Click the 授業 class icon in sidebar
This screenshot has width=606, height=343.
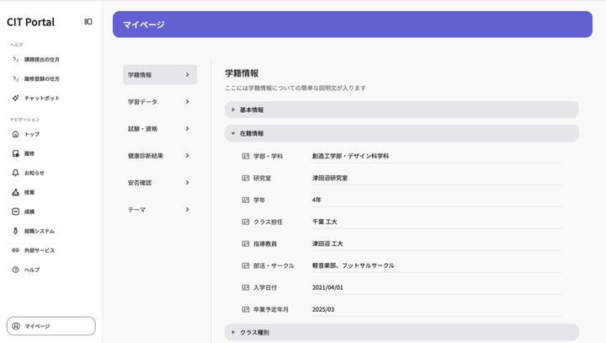click(15, 192)
